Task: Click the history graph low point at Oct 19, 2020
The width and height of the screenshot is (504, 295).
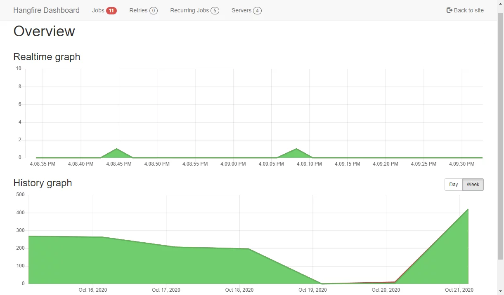Action: click(x=322, y=283)
